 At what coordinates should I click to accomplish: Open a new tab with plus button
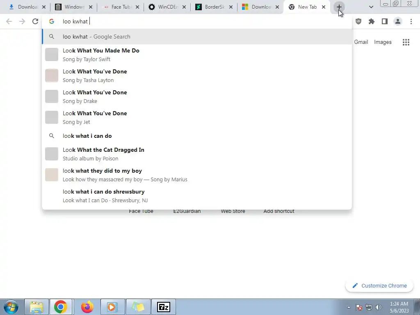tap(339, 7)
